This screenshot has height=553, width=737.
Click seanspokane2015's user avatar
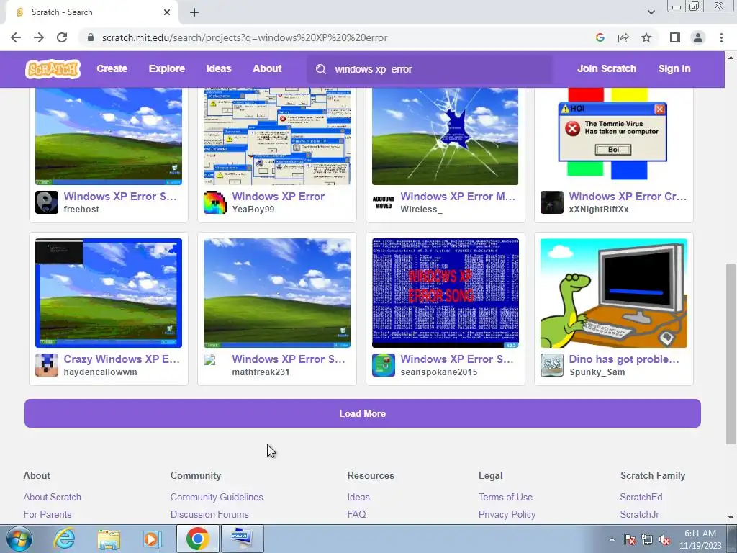click(384, 365)
